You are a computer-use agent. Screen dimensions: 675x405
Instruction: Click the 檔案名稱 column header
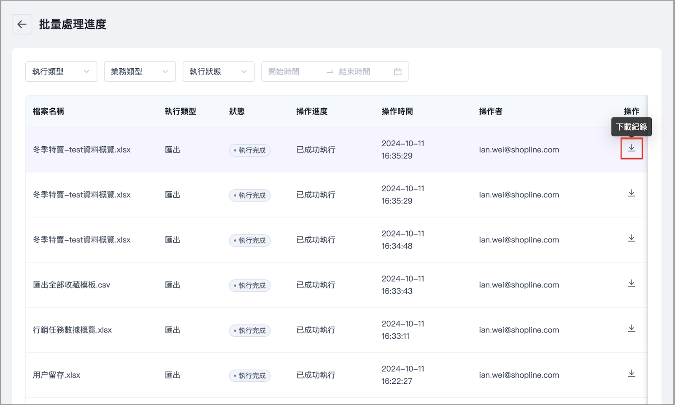(x=49, y=111)
